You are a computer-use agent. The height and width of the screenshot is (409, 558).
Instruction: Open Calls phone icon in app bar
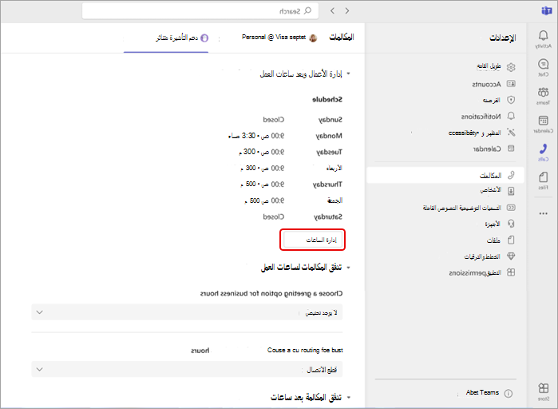543,152
